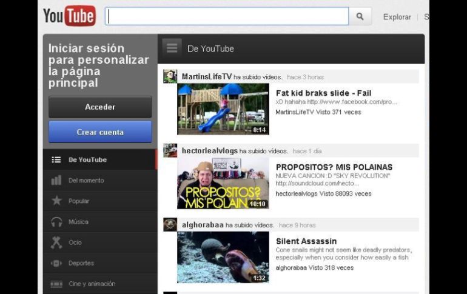This screenshot has height=294, width=467.
Task: Play the PROPOSITOS MIS POLAINAS thumbnail
Action: coord(223,183)
